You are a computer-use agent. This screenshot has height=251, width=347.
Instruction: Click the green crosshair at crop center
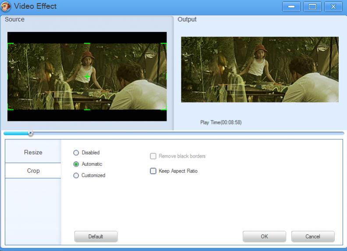pyautogui.click(x=87, y=77)
